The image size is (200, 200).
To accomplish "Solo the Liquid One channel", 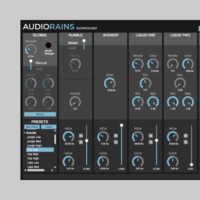I will click(x=151, y=142).
